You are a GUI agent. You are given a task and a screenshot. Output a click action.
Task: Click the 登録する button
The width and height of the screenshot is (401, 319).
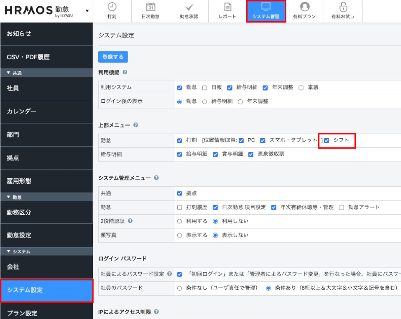coord(113,57)
